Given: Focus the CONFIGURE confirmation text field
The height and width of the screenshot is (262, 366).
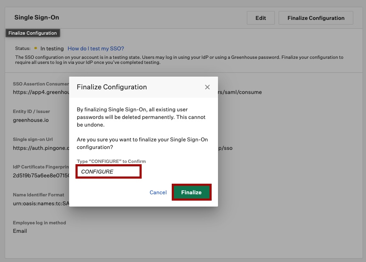Looking at the screenshot, I should pos(109,172).
